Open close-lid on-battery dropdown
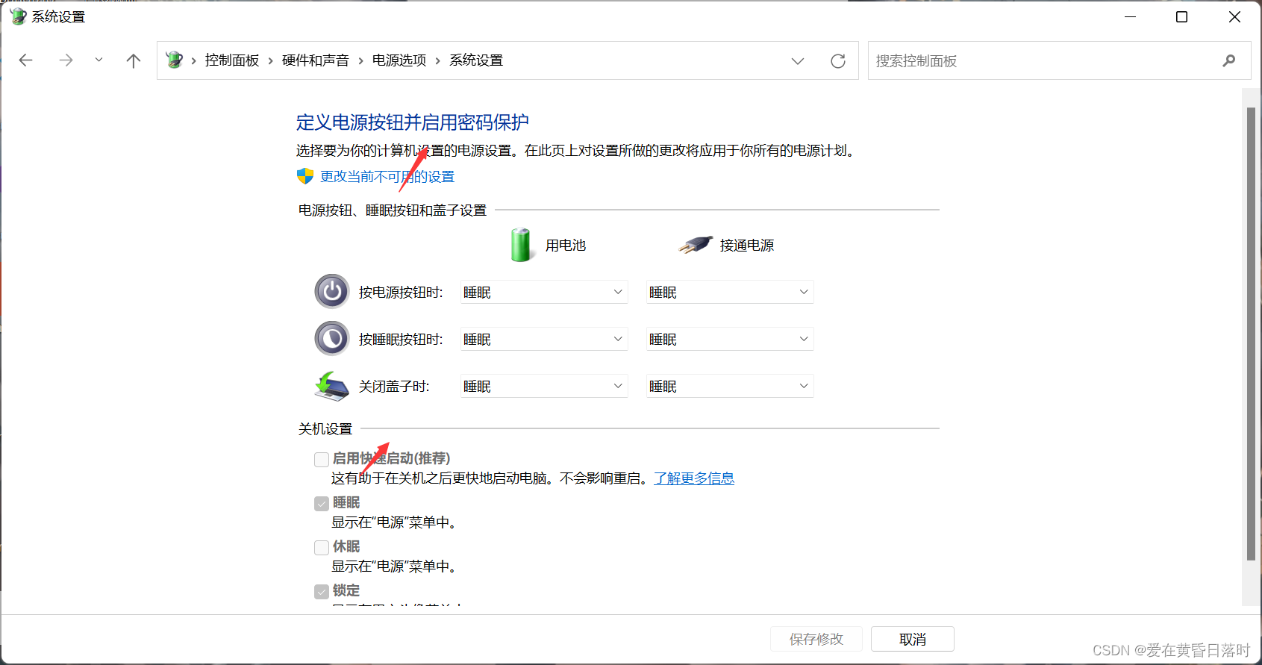 [544, 386]
